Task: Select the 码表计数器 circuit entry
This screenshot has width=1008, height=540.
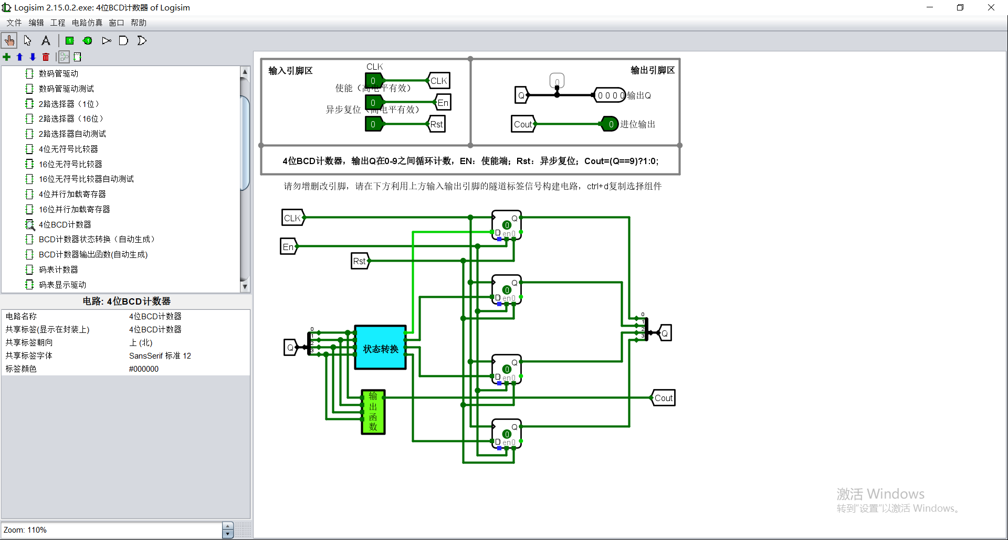Action: click(x=59, y=269)
